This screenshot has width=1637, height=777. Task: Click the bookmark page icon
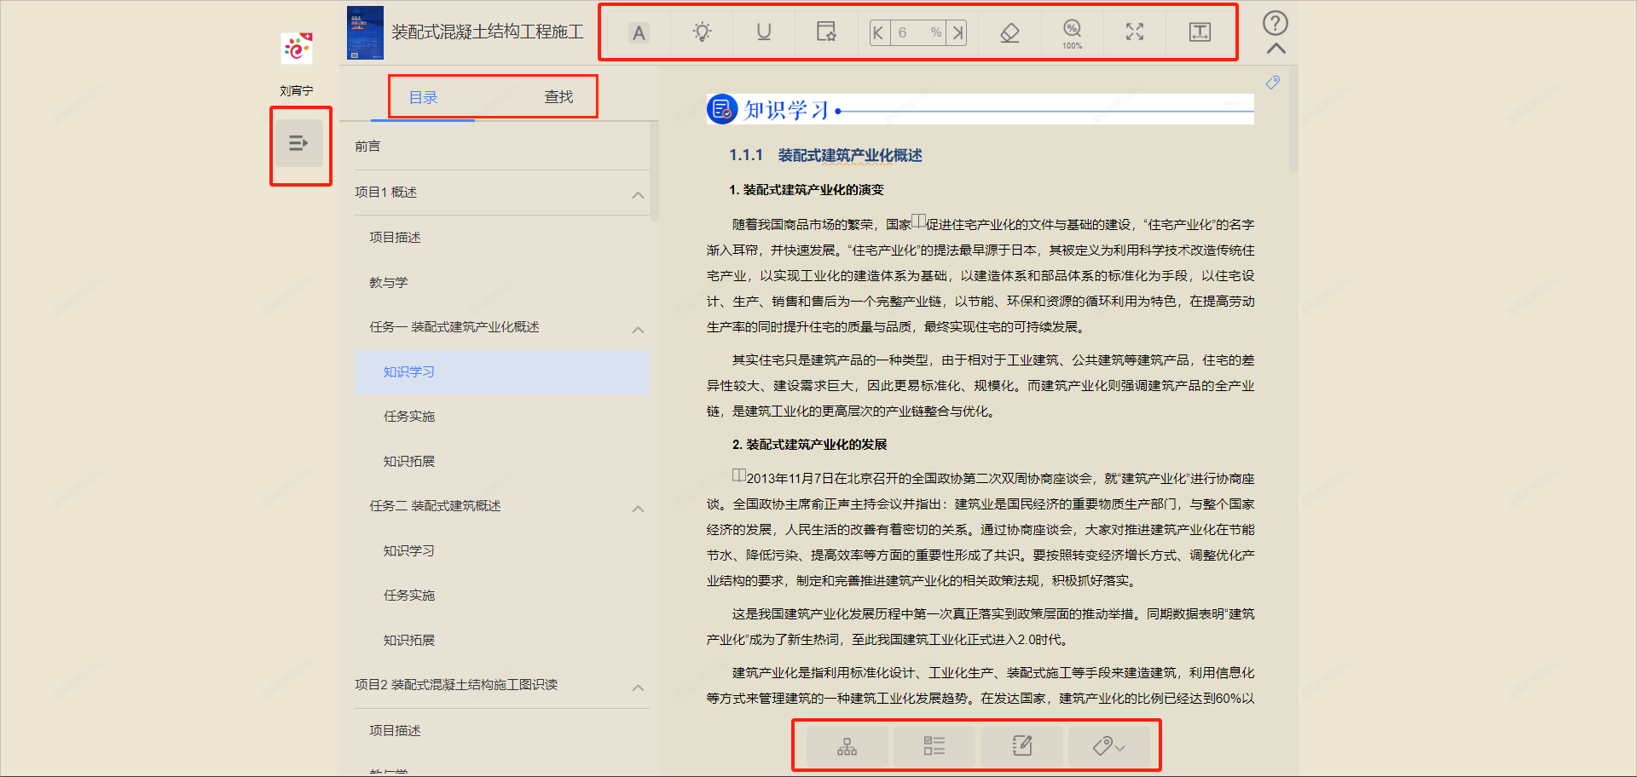click(825, 32)
